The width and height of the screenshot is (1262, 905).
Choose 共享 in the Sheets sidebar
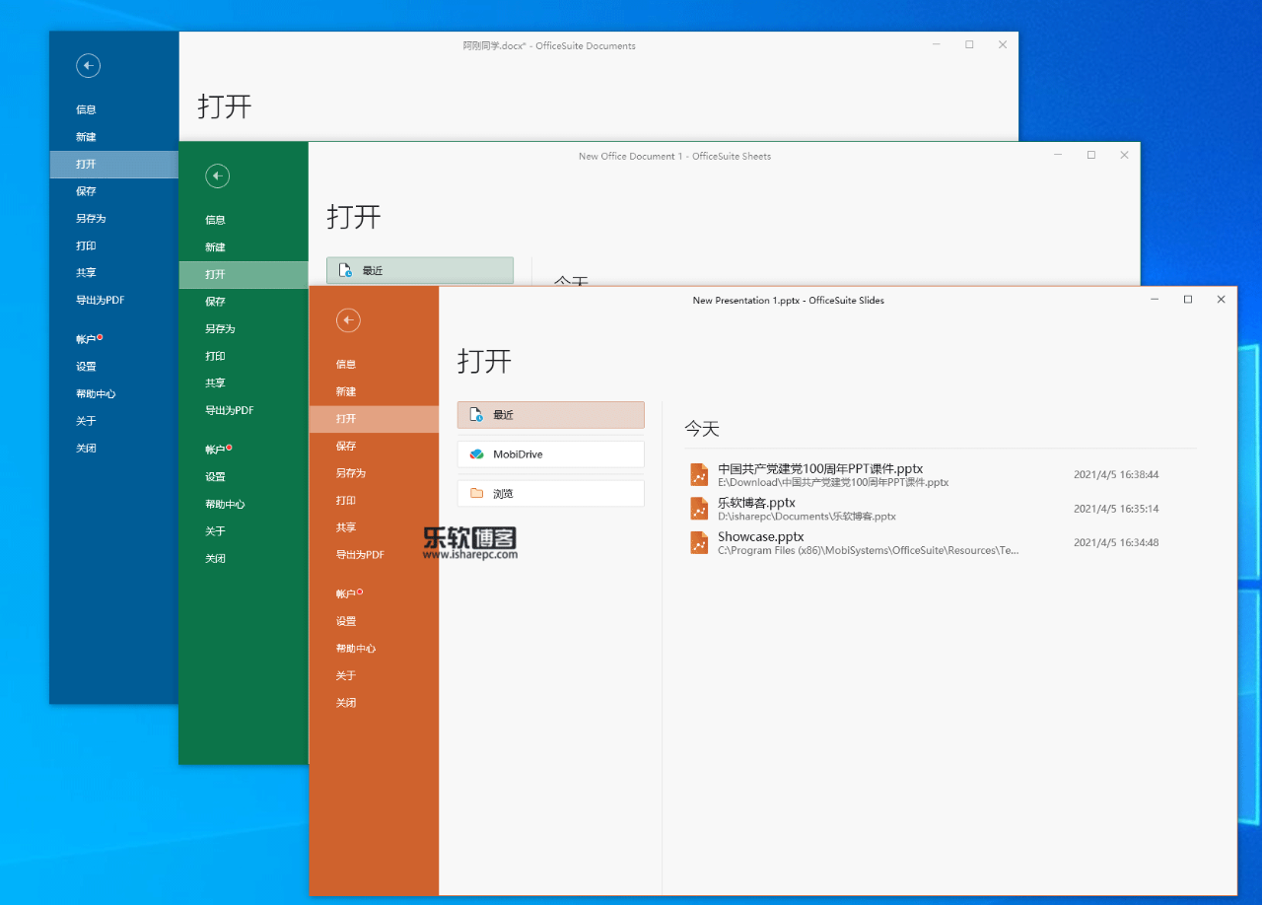[x=216, y=383]
